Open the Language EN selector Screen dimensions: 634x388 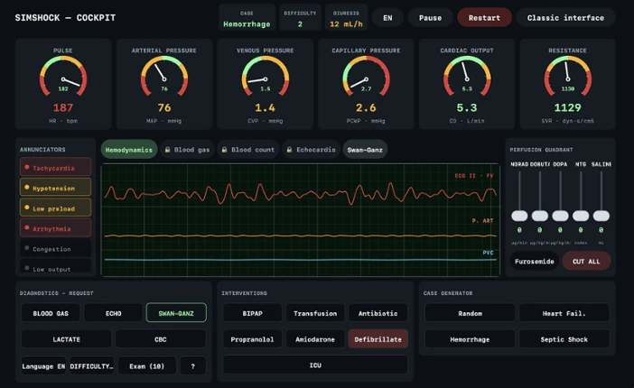(43, 366)
